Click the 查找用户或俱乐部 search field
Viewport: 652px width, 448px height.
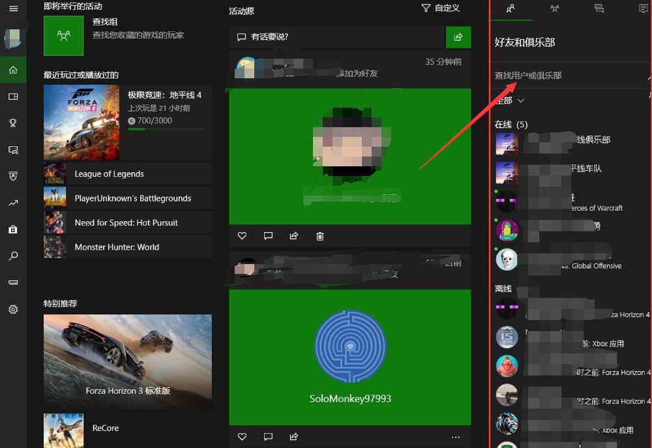tap(570, 76)
